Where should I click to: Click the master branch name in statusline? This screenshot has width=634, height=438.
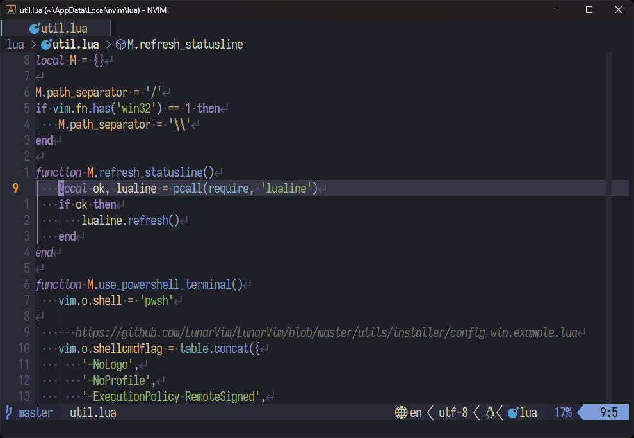[35, 412]
